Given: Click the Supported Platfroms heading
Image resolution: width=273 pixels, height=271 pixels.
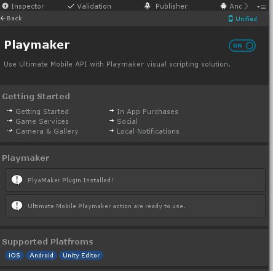Looking at the screenshot, I should (x=47, y=241).
